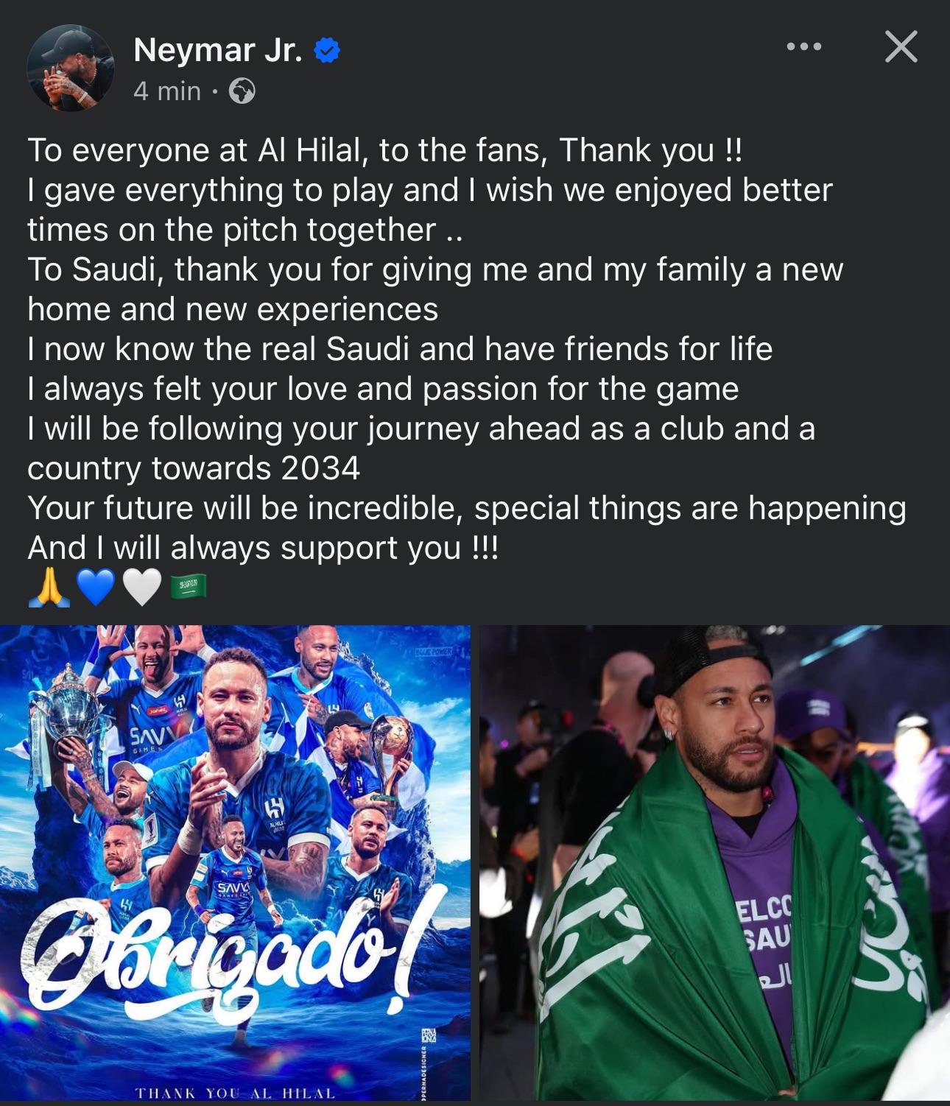Click the globe public audience icon
Viewport: 950px width, 1106px height.
click(242, 91)
